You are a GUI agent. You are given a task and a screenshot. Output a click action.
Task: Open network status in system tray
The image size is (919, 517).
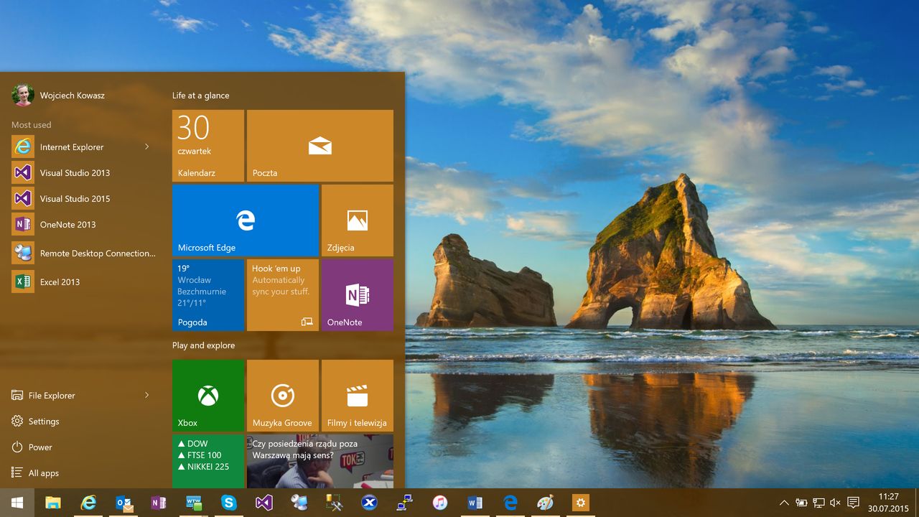pos(818,503)
